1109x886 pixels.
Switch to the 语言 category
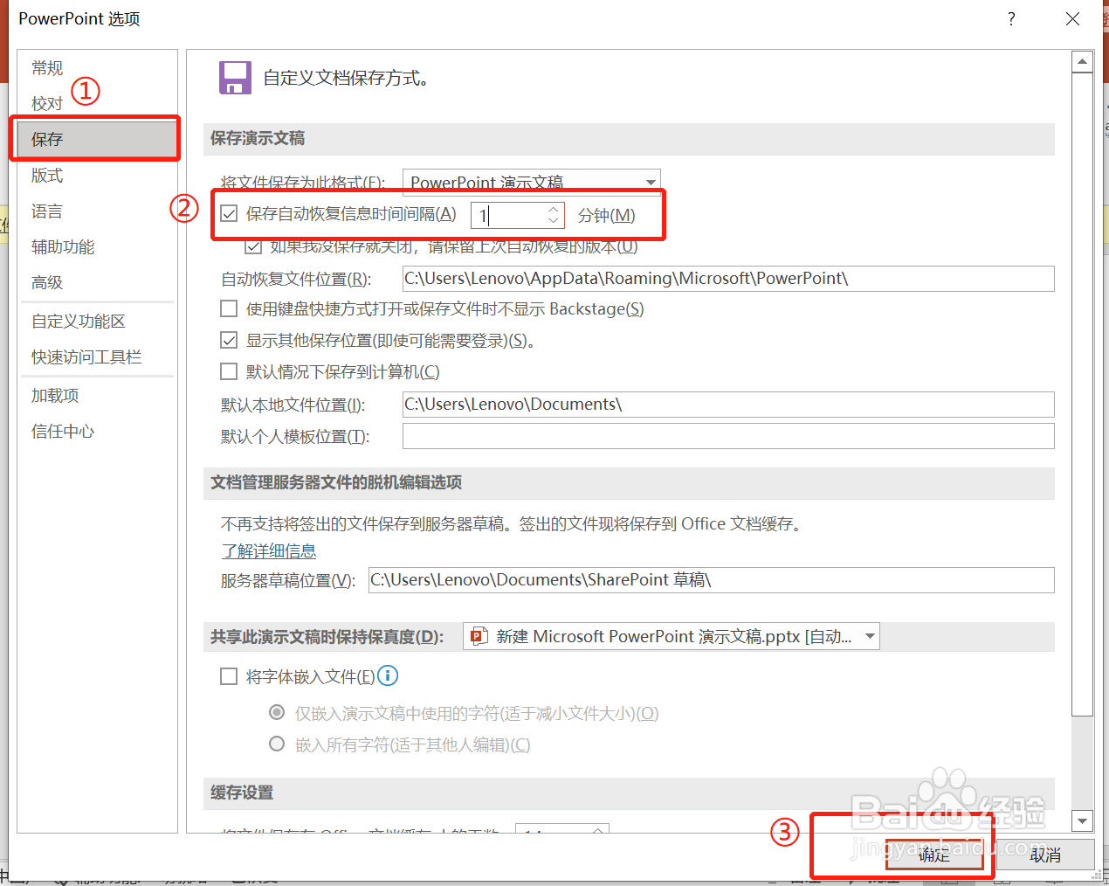point(47,211)
